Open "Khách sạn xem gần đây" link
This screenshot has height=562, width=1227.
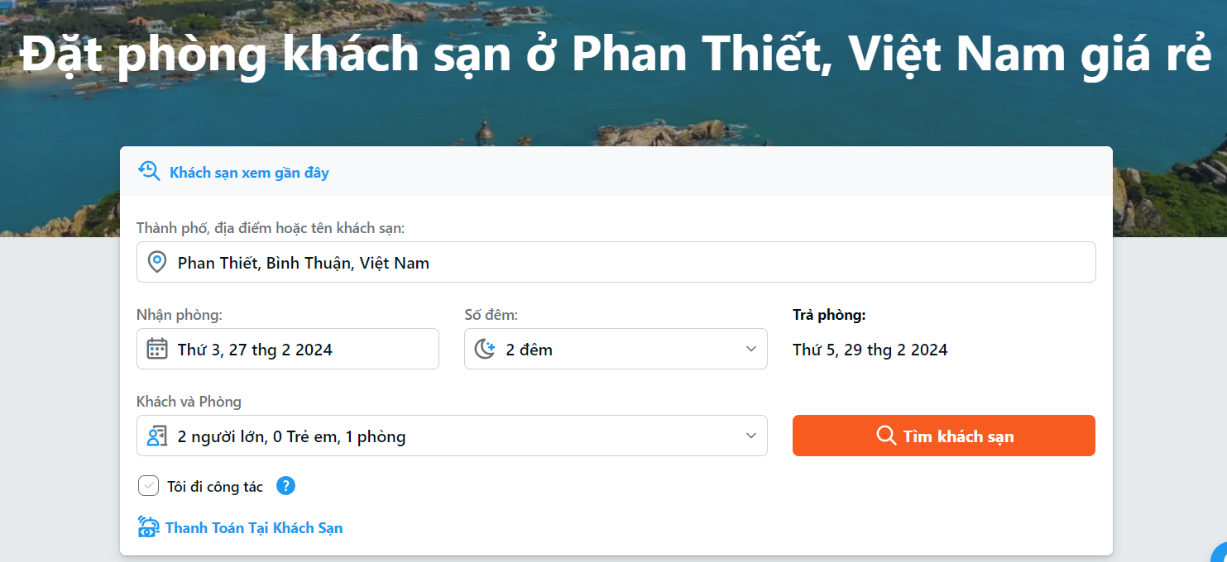pyautogui.click(x=249, y=173)
